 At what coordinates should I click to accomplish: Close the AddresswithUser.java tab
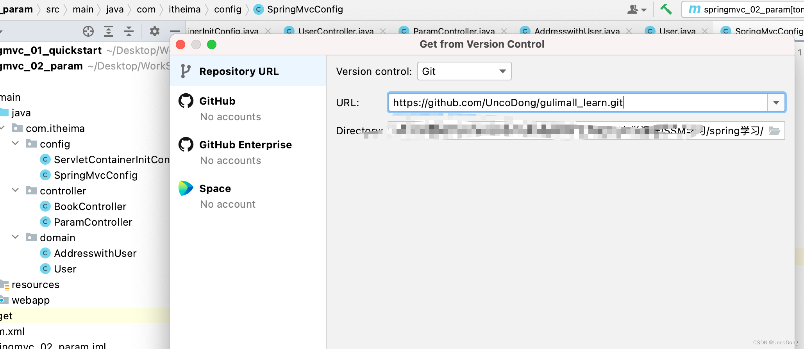[x=629, y=31]
